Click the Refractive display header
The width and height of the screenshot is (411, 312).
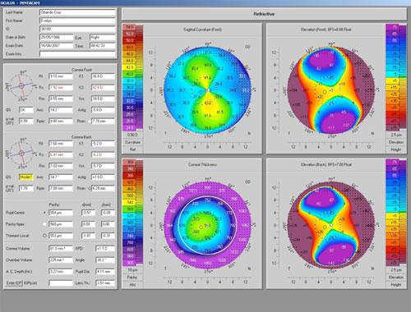[264, 14]
